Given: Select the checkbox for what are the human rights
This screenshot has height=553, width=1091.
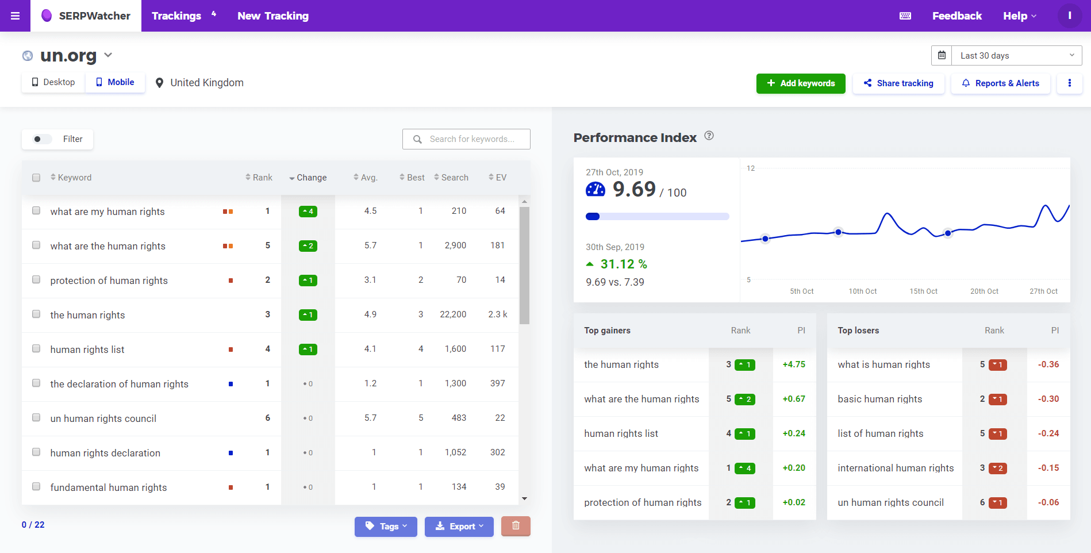Looking at the screenshot, I should coord(36,245).
